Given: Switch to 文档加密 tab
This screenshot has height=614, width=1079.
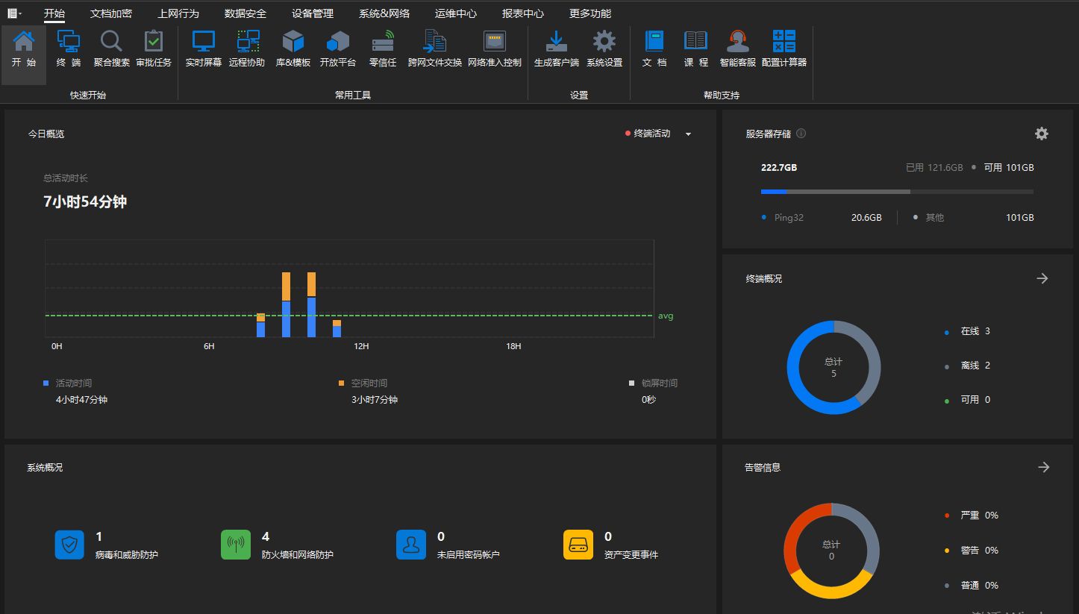Looking at the screenshot, I should (x=111, y=13).
